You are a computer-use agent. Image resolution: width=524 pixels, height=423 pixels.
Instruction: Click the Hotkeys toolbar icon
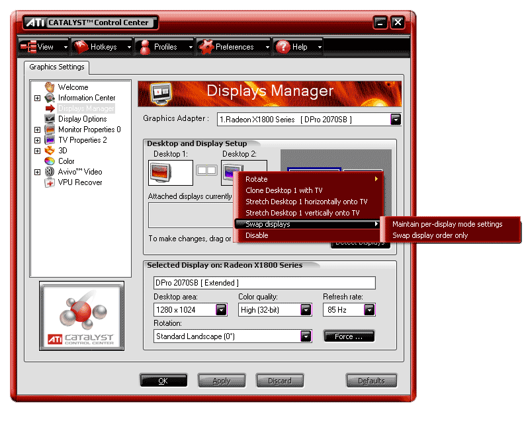click(x=81, y=47)
